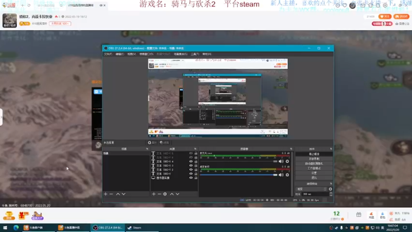Open OBS 工具(T) menu
This screenshot has height=232, width=412.
click(x=195, y=54)
